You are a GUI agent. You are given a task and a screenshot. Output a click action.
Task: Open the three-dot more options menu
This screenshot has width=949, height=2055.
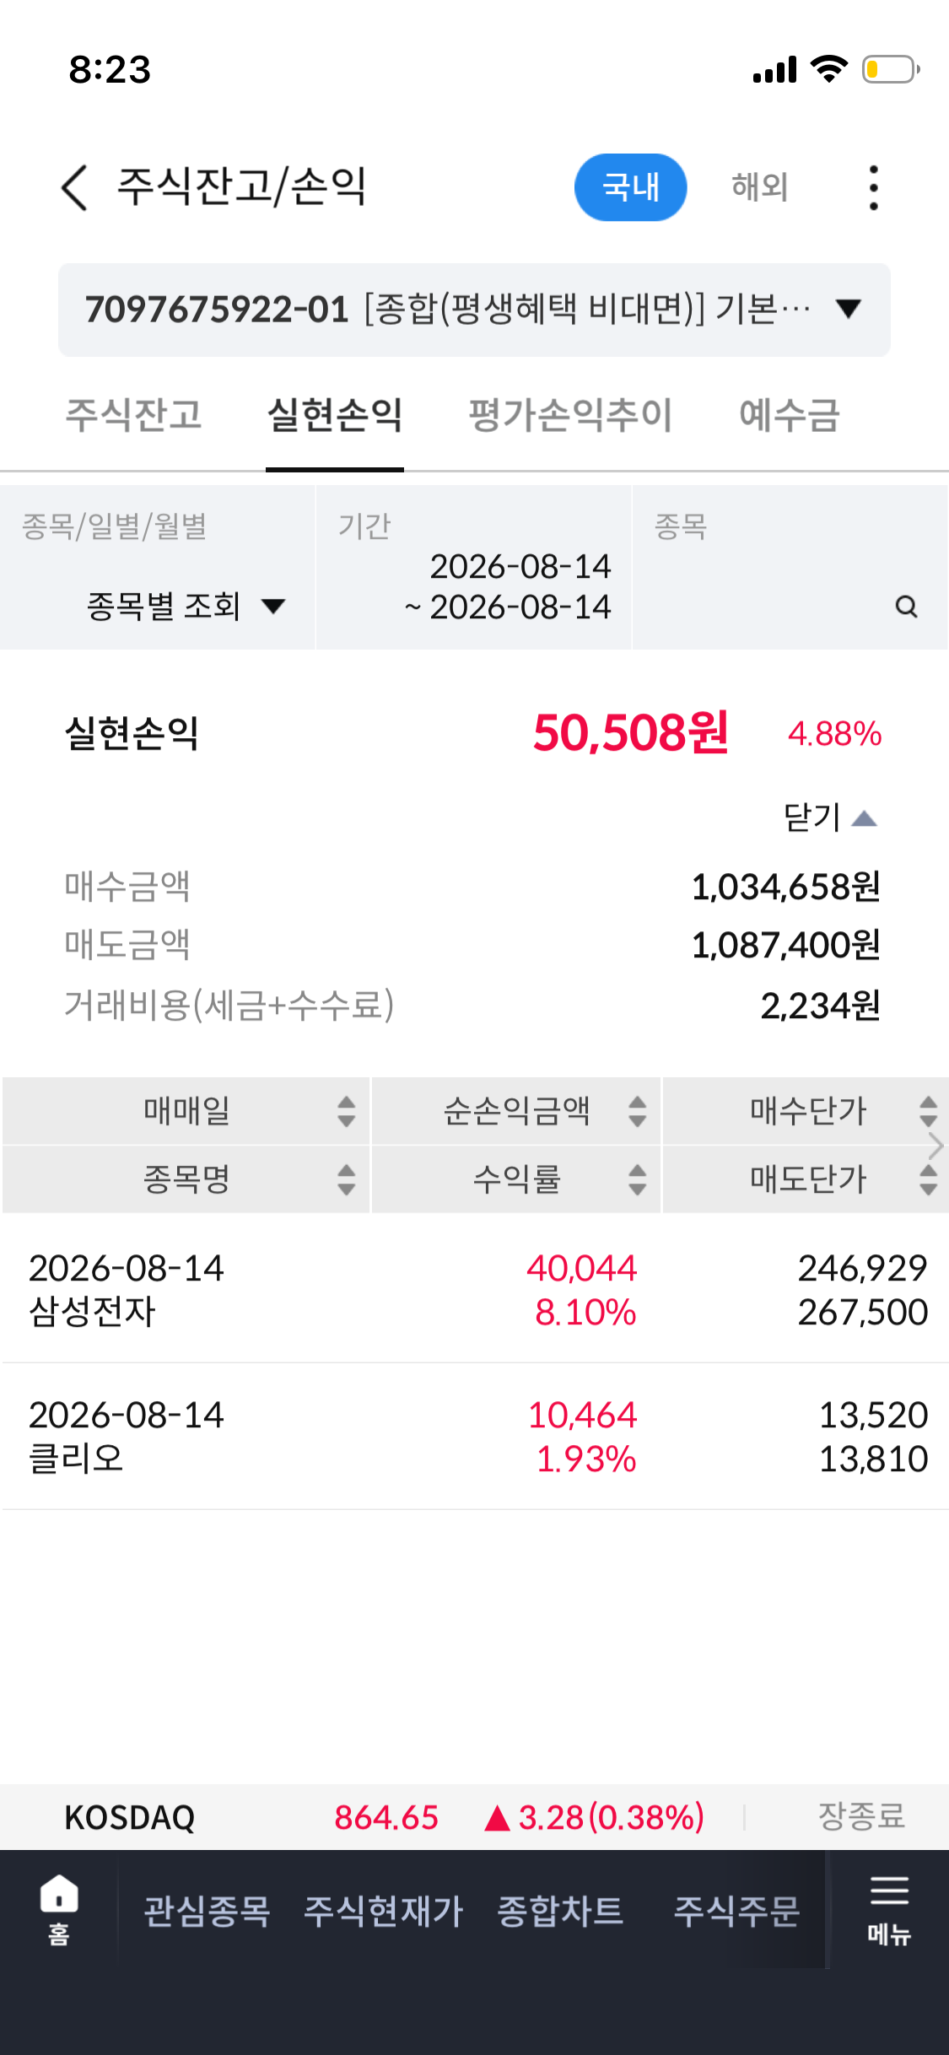coord(873,187)
